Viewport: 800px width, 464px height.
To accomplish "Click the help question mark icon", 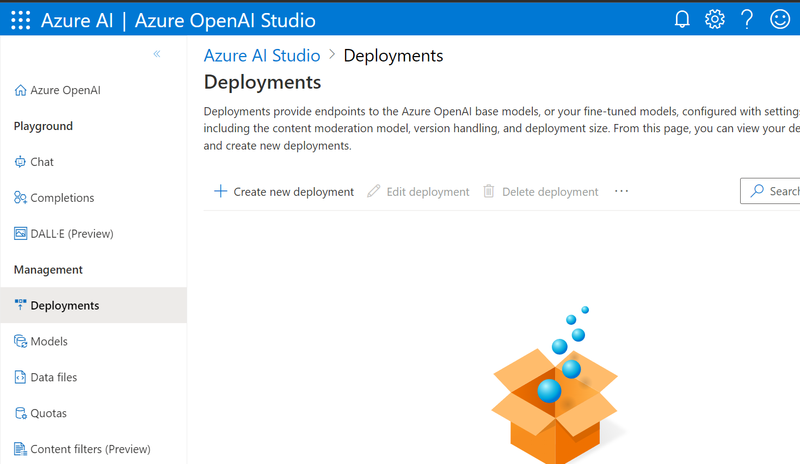I will (x=747, y=20).
